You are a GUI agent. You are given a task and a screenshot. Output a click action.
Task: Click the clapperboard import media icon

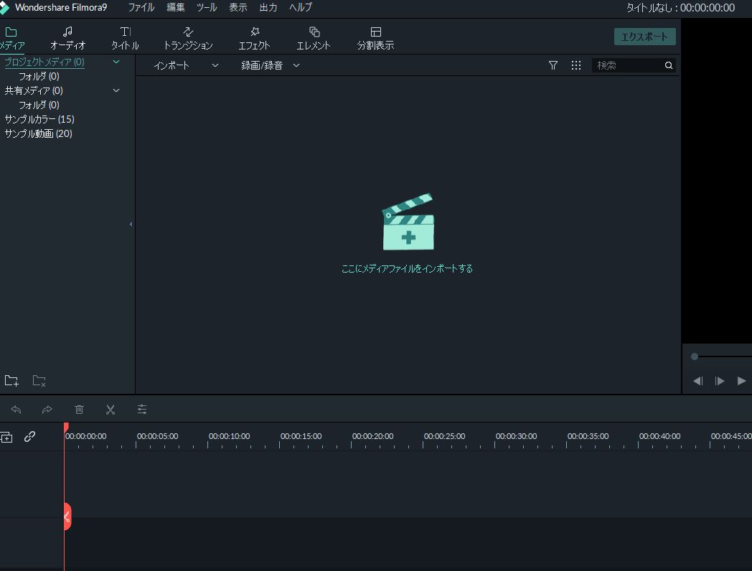pos(408,222)
